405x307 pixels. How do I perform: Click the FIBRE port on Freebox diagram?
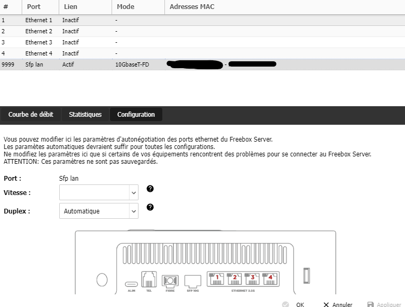click(169, 280)
